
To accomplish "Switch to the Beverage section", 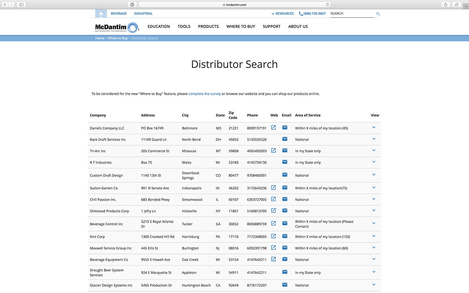I will pos(119,14).
